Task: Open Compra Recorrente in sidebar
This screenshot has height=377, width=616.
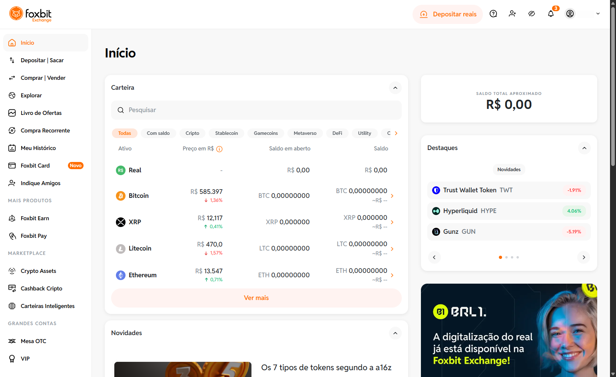Action: (46, 130)
